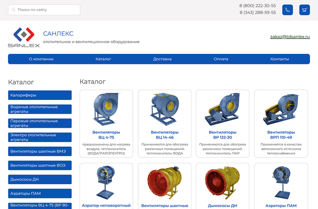
Task: Click the search magnifier icon
Action: click(x=13, y=10)
